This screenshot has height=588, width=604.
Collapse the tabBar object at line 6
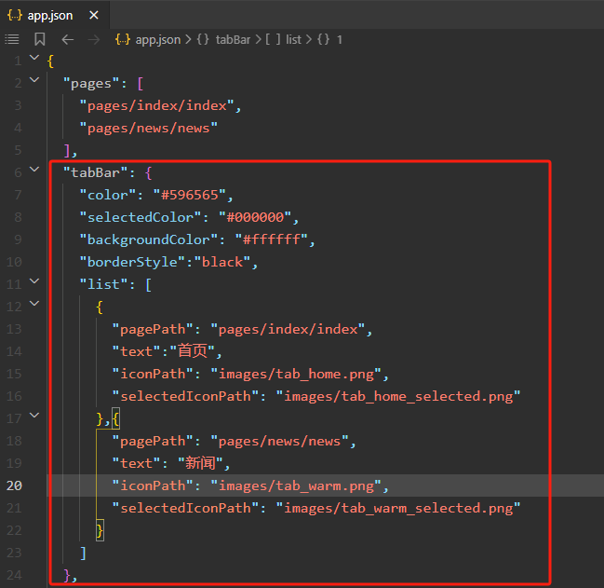point(34,170)
